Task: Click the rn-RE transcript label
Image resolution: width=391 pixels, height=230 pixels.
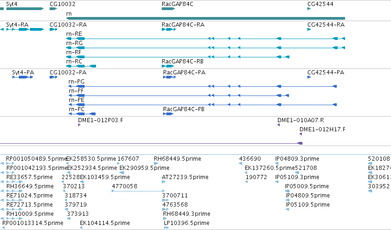Action: coord(74,34)
